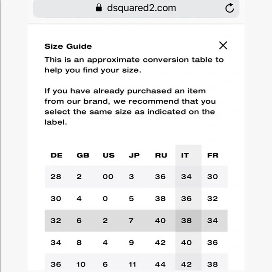Click the GB column header
This screenshot has width=272, height=272.
pyautogui.click(x=83, y=155)
